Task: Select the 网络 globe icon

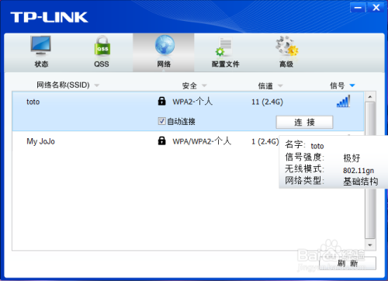Action: [x=165, y=46]
